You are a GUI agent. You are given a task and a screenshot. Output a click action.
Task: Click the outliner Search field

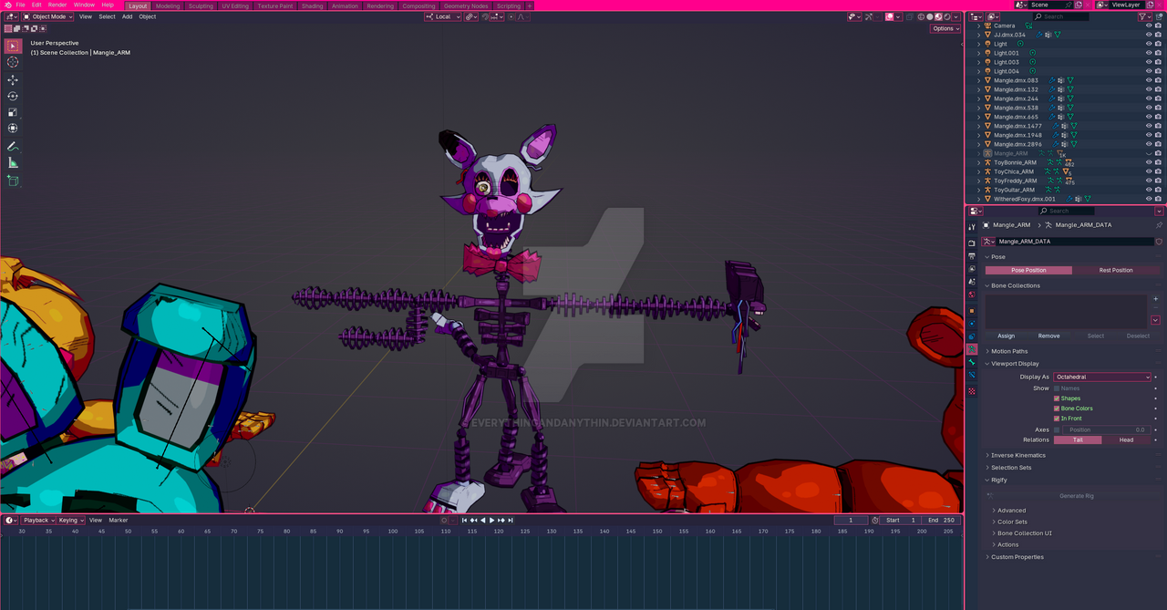[1060, 16]
